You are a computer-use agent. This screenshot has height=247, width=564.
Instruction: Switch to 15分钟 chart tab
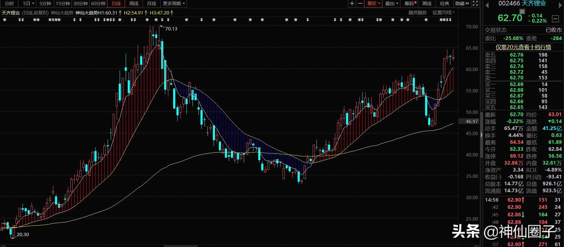[63, 4]
